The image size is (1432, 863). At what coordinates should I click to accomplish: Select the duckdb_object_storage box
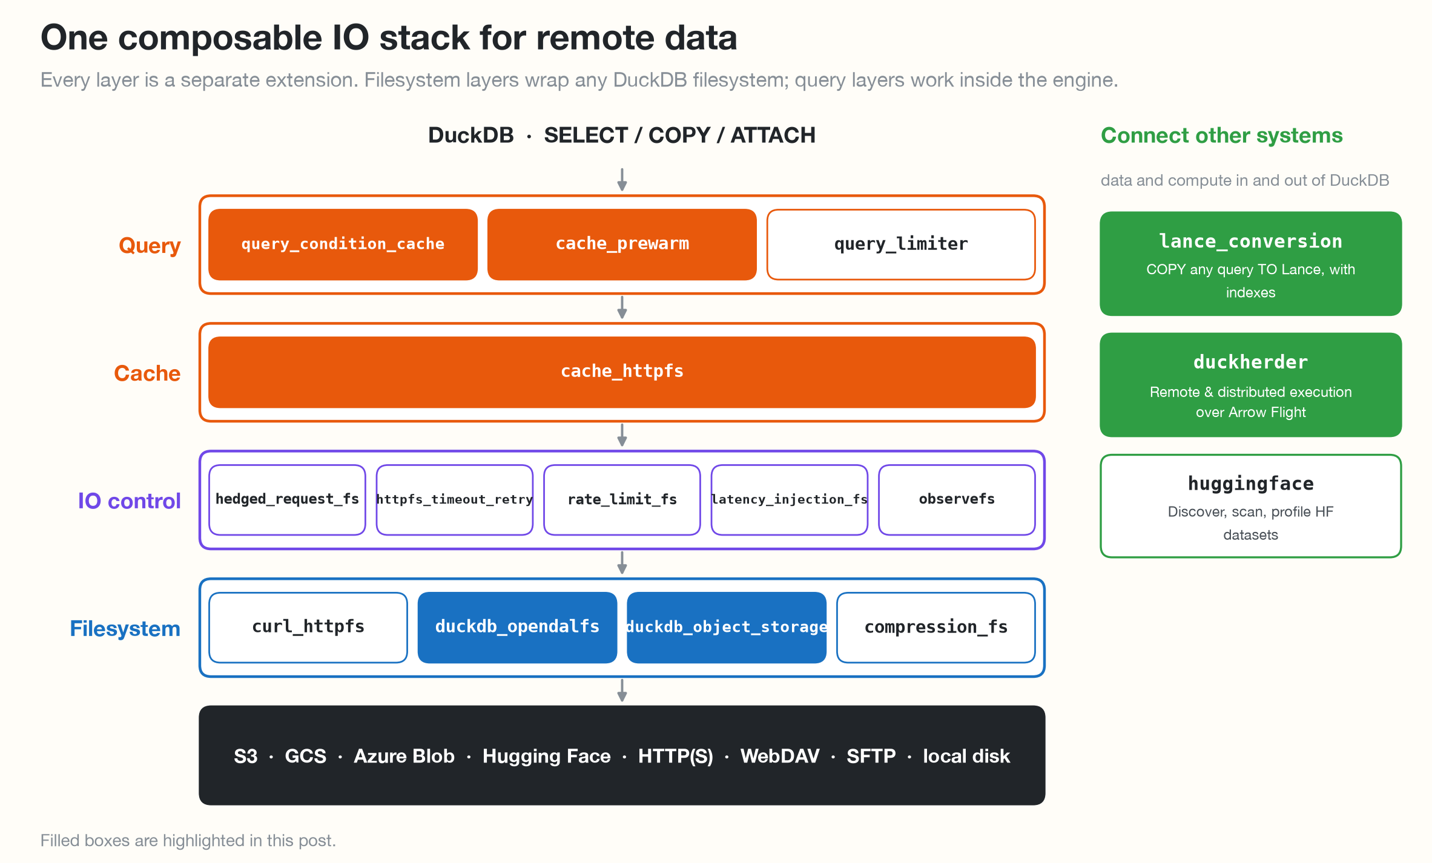pyautogui.click(x=727, y=628)
